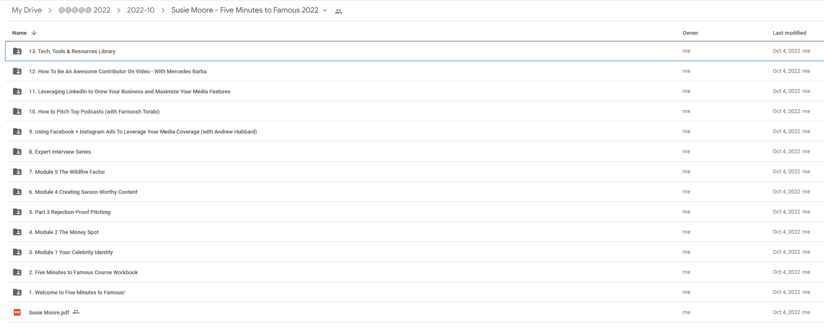Select '3. Module 1 Your Celebrity Identity' name
Image resolution: width=824 pixels, height=332 pixels.
pos(71,252)
